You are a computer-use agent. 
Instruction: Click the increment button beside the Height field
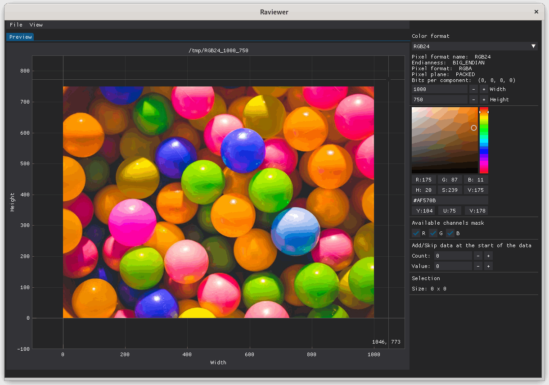(484, 99)
